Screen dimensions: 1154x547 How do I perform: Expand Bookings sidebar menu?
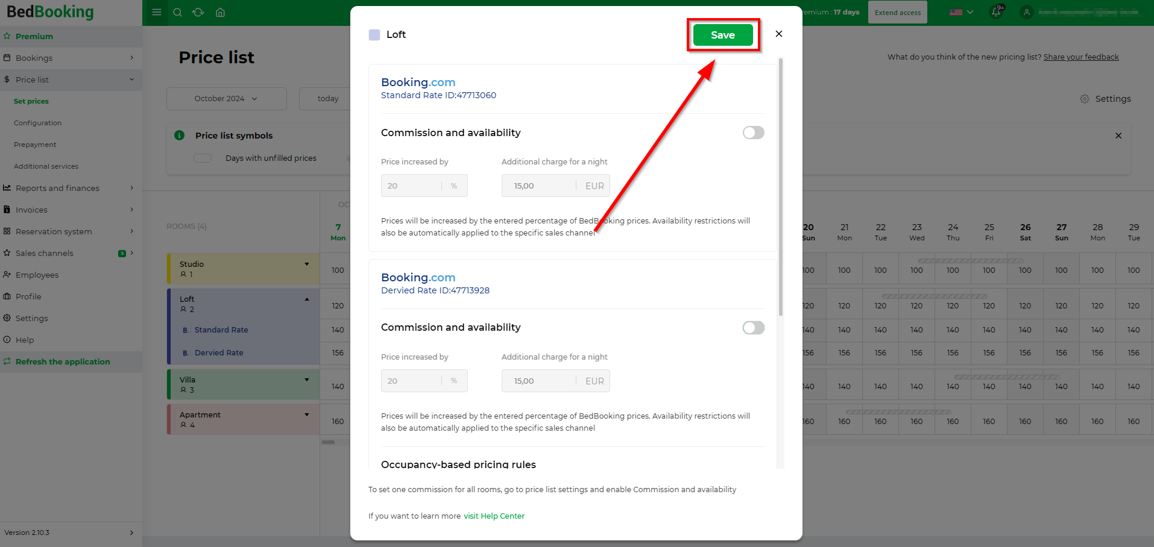click(x=71, y=58)
